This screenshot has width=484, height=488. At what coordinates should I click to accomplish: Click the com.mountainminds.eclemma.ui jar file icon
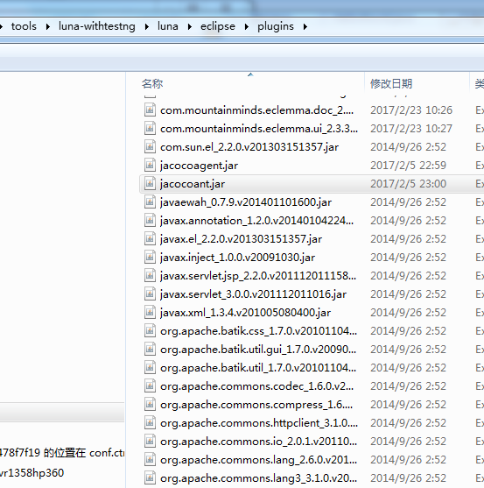coord(150,128)
